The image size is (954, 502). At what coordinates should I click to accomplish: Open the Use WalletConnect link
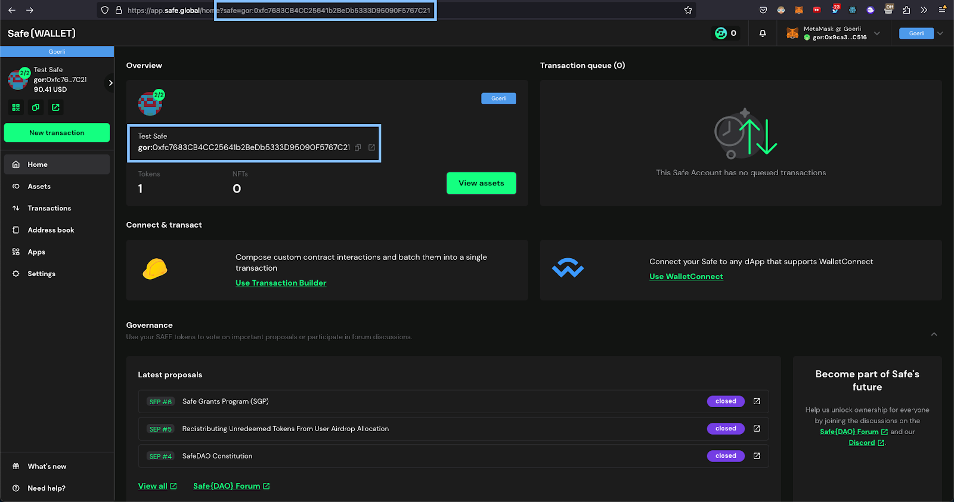(x=686, y=277)
